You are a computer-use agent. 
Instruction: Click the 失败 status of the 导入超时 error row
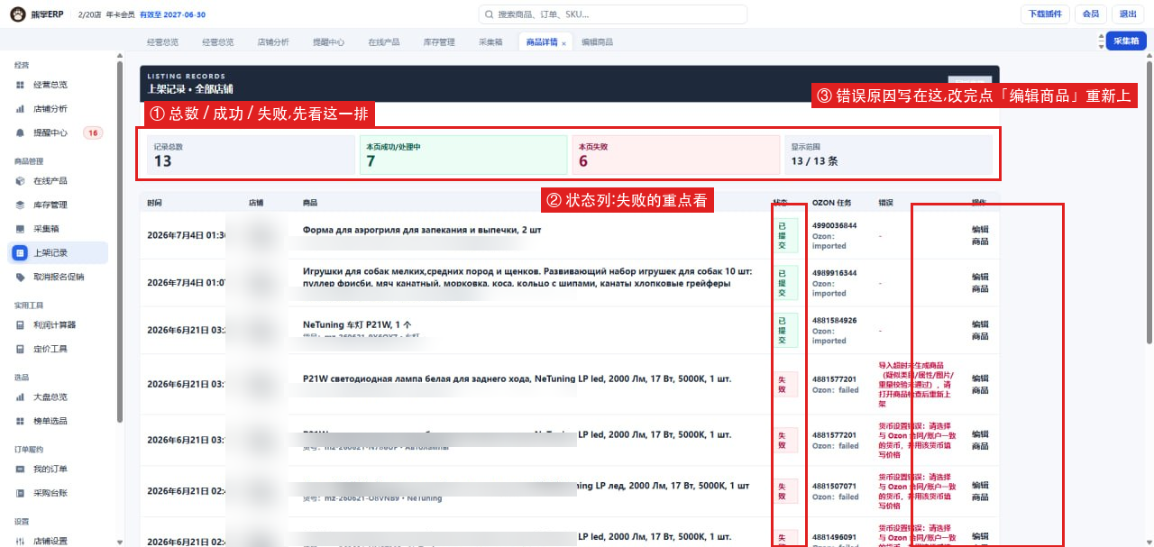coord(785,384)
